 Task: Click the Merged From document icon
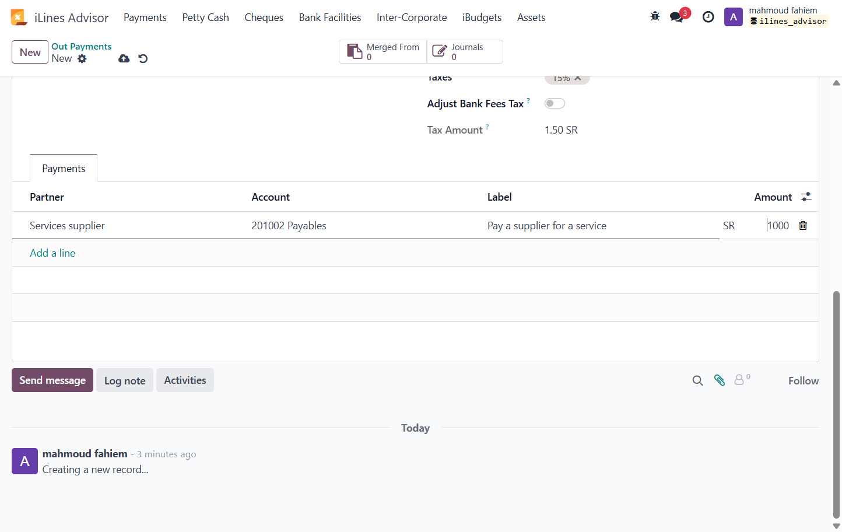click(x=355, y=51)
